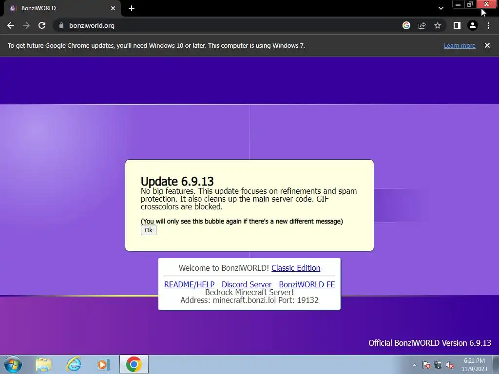Screen dimensions: 499x374
Task: Open the BonziWORLD FE link
Action: pyautogui.click(x=307, y=284)
